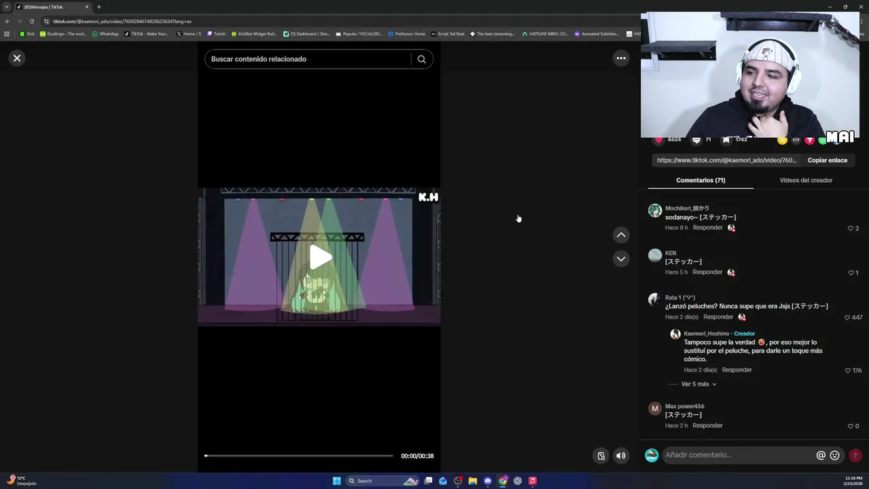Reload the page with the refresh icon

pos(31,21)
